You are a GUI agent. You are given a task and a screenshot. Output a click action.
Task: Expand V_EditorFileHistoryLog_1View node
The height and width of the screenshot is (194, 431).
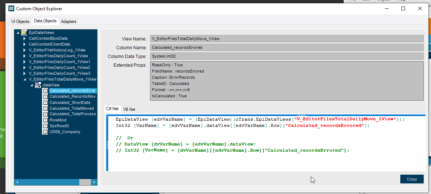pyautogui.click(x=24, y=50)
